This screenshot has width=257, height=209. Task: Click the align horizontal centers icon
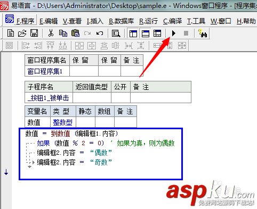click(x=104, y=46)
